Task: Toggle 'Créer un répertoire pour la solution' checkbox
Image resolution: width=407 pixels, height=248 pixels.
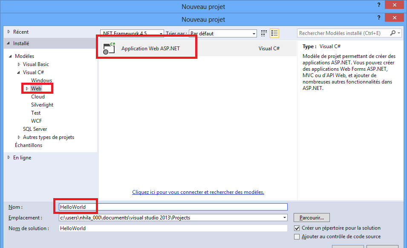Action: [297, 228]
